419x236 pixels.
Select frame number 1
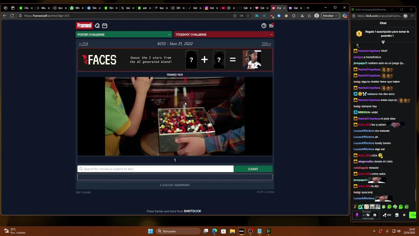[175, 160]
